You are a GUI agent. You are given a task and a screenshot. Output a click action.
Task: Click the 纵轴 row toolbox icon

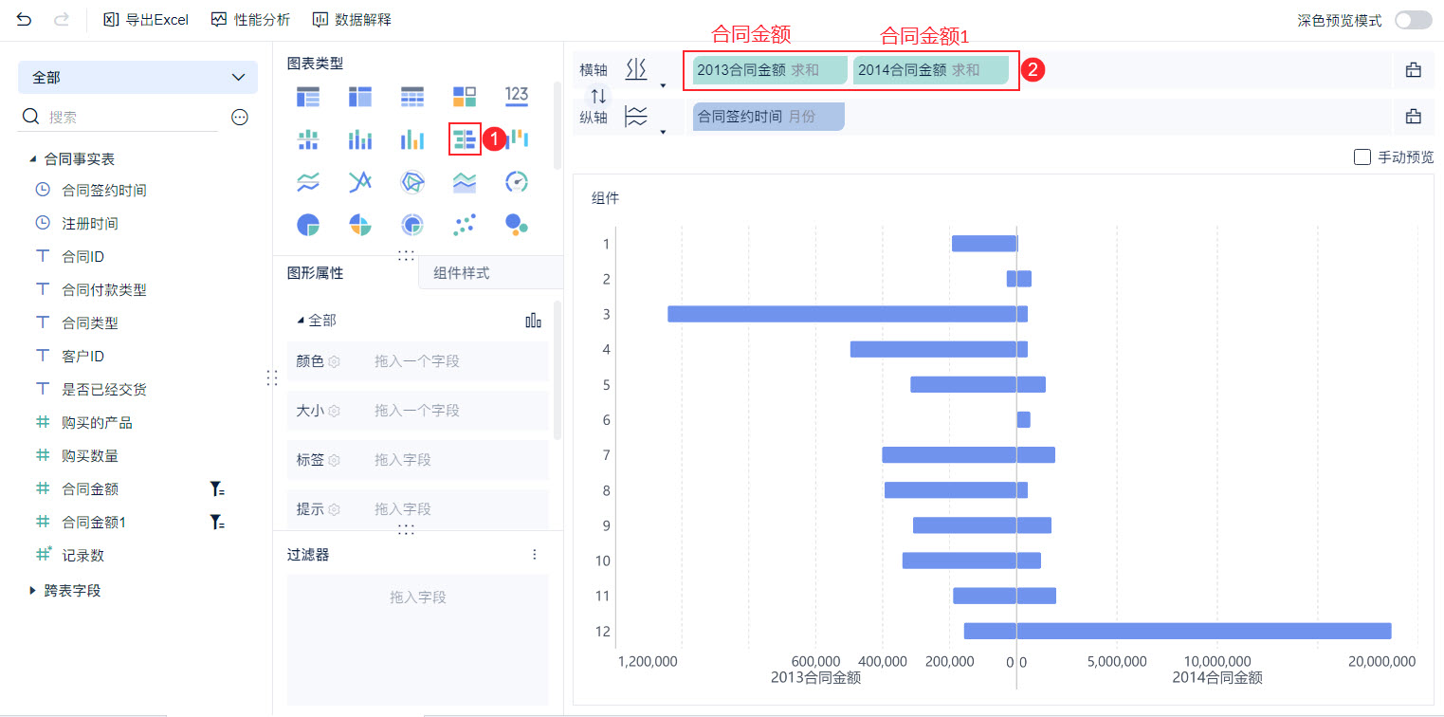(x=1413, y=117)
